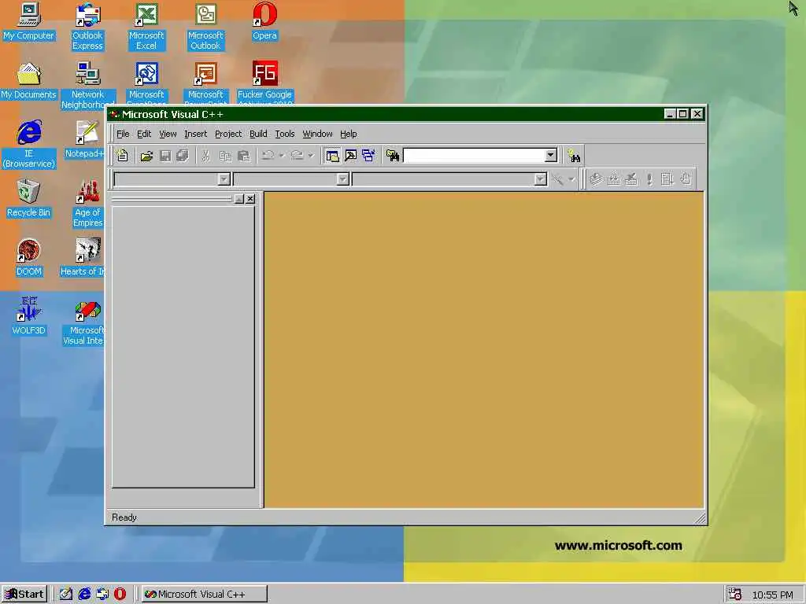
Task: Click the Redo arrow icon
Action: [297, 156]
